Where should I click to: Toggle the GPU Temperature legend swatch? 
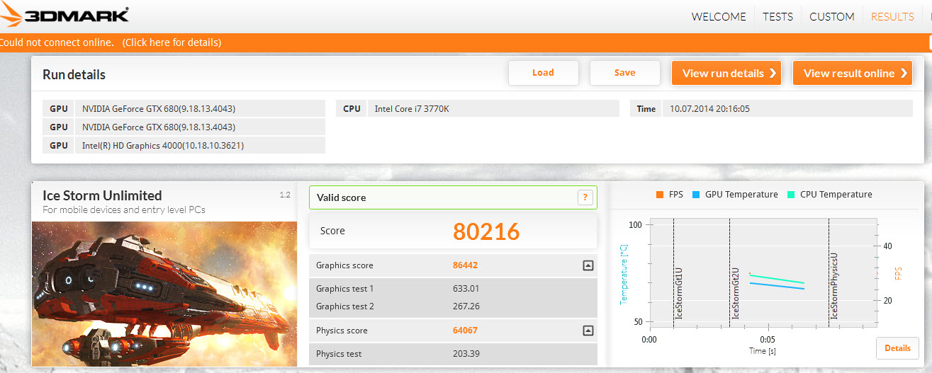(695, 194)
